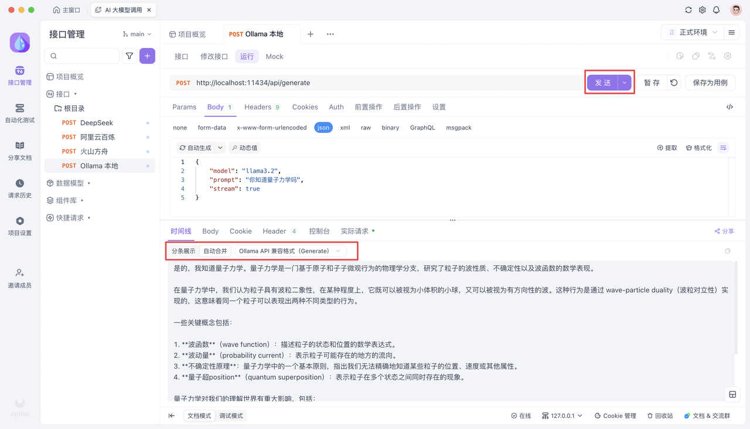Click the purple plus add button
The image size is (750, 429).
pos(147,56)
